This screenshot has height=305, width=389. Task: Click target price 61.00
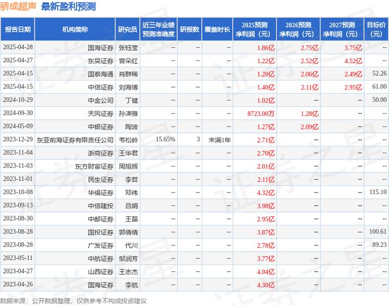[380, 87]
